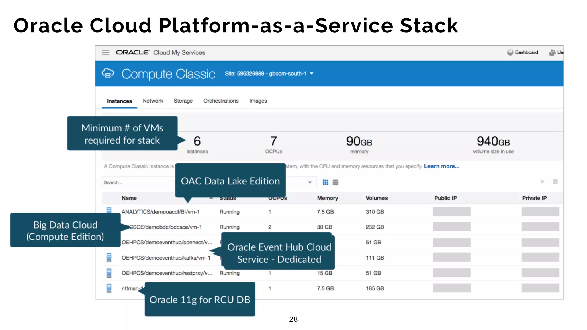Switch to grid view icon
This screenshot has height=330, width=587.
point(325,182)
